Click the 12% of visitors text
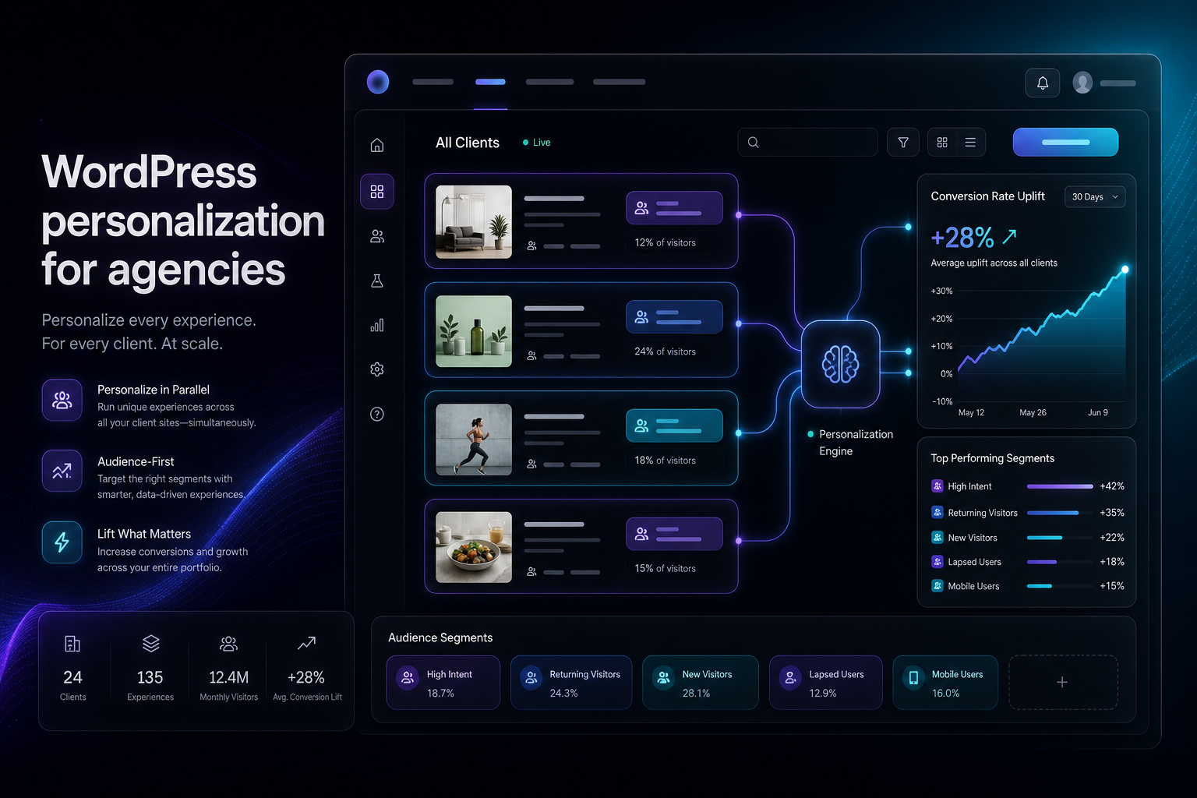This screenshot has height=798, width=1197. click(666, 243)
